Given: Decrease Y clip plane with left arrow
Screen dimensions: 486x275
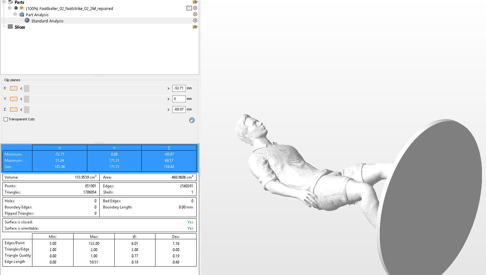Looking at the screenshot, I should click(21, 99).
